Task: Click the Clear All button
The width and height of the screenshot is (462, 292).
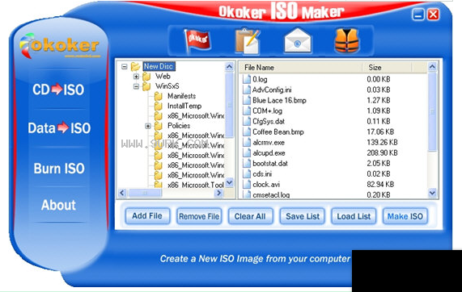Action: click(x=250, y=216)
